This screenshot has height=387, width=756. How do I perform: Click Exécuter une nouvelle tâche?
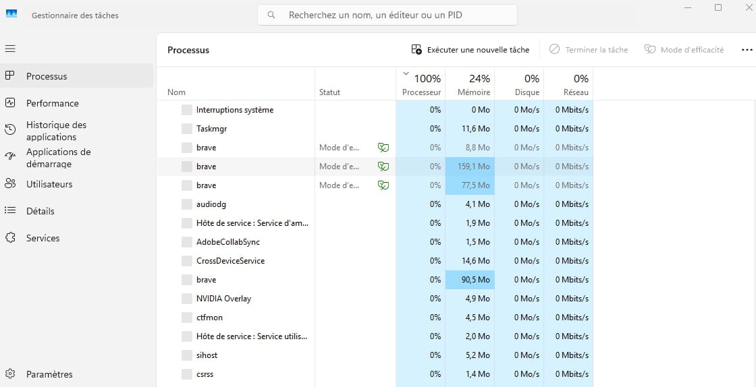tap(470, 50)
